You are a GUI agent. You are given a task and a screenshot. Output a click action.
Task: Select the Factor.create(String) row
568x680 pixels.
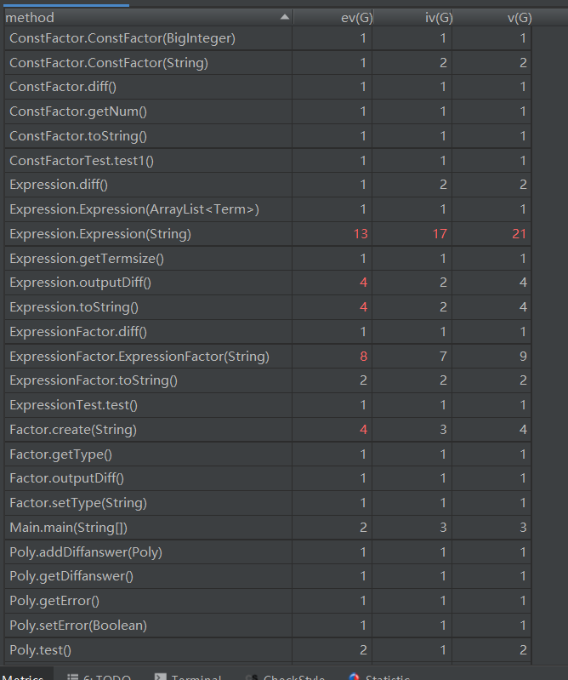coord(73,429)
